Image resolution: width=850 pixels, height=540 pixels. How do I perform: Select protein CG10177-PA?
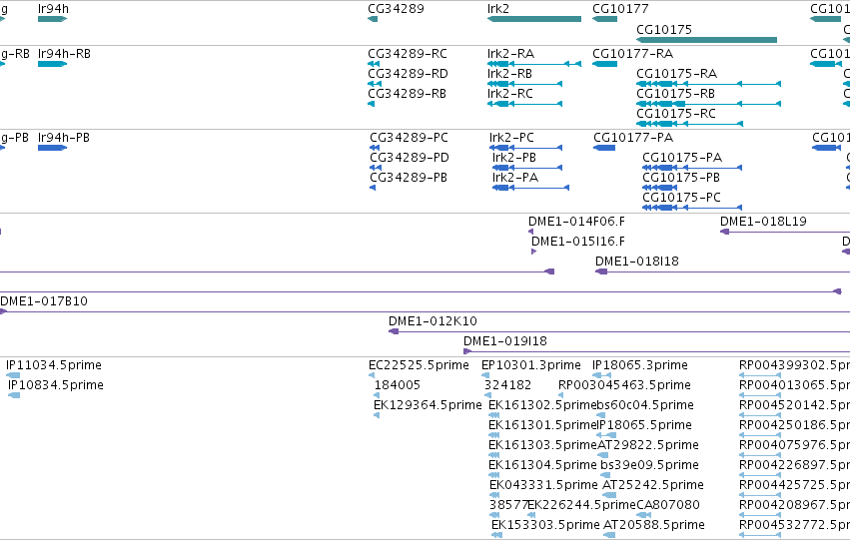(x=633, y=138)
